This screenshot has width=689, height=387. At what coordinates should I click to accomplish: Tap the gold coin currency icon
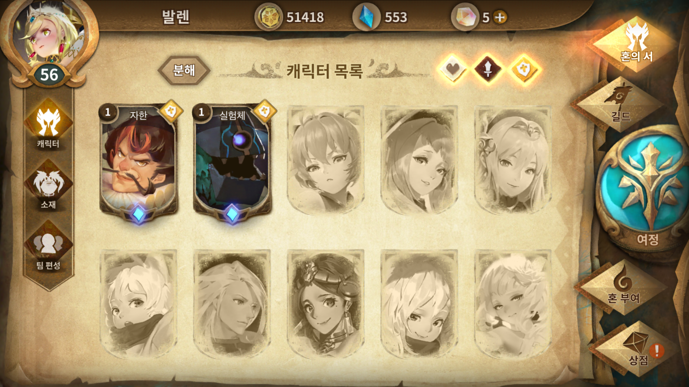pos(268,17)
